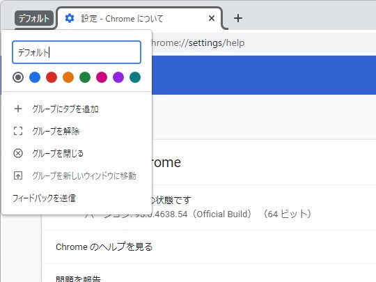Click circled X icon for closing group
The image size is (376, 282).
point(18,153)
